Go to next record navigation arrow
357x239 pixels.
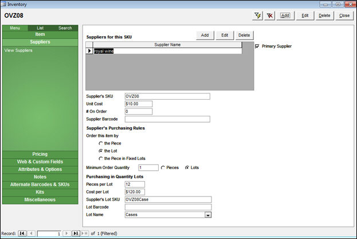click(66, 233)
